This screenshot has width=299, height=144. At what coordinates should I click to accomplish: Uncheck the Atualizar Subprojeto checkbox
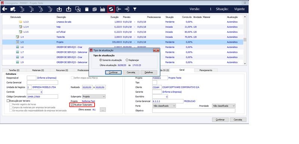72,105
